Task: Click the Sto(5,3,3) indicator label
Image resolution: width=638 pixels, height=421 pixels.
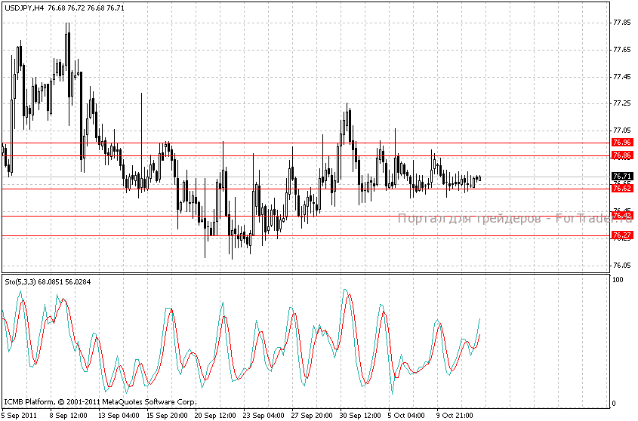Action: click(x=20, y=282)
